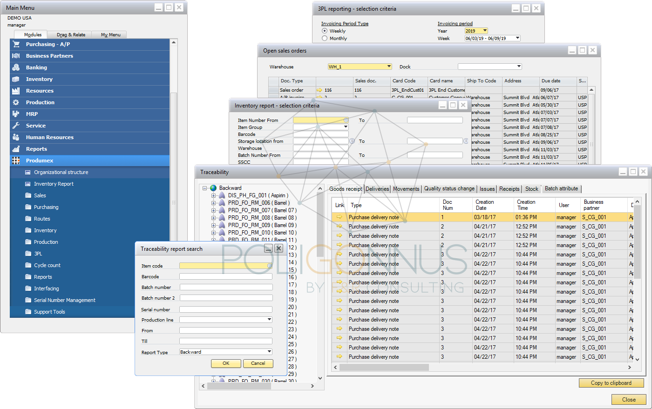Click the Copy to clipboard button
652x409 pixels.
611,382
